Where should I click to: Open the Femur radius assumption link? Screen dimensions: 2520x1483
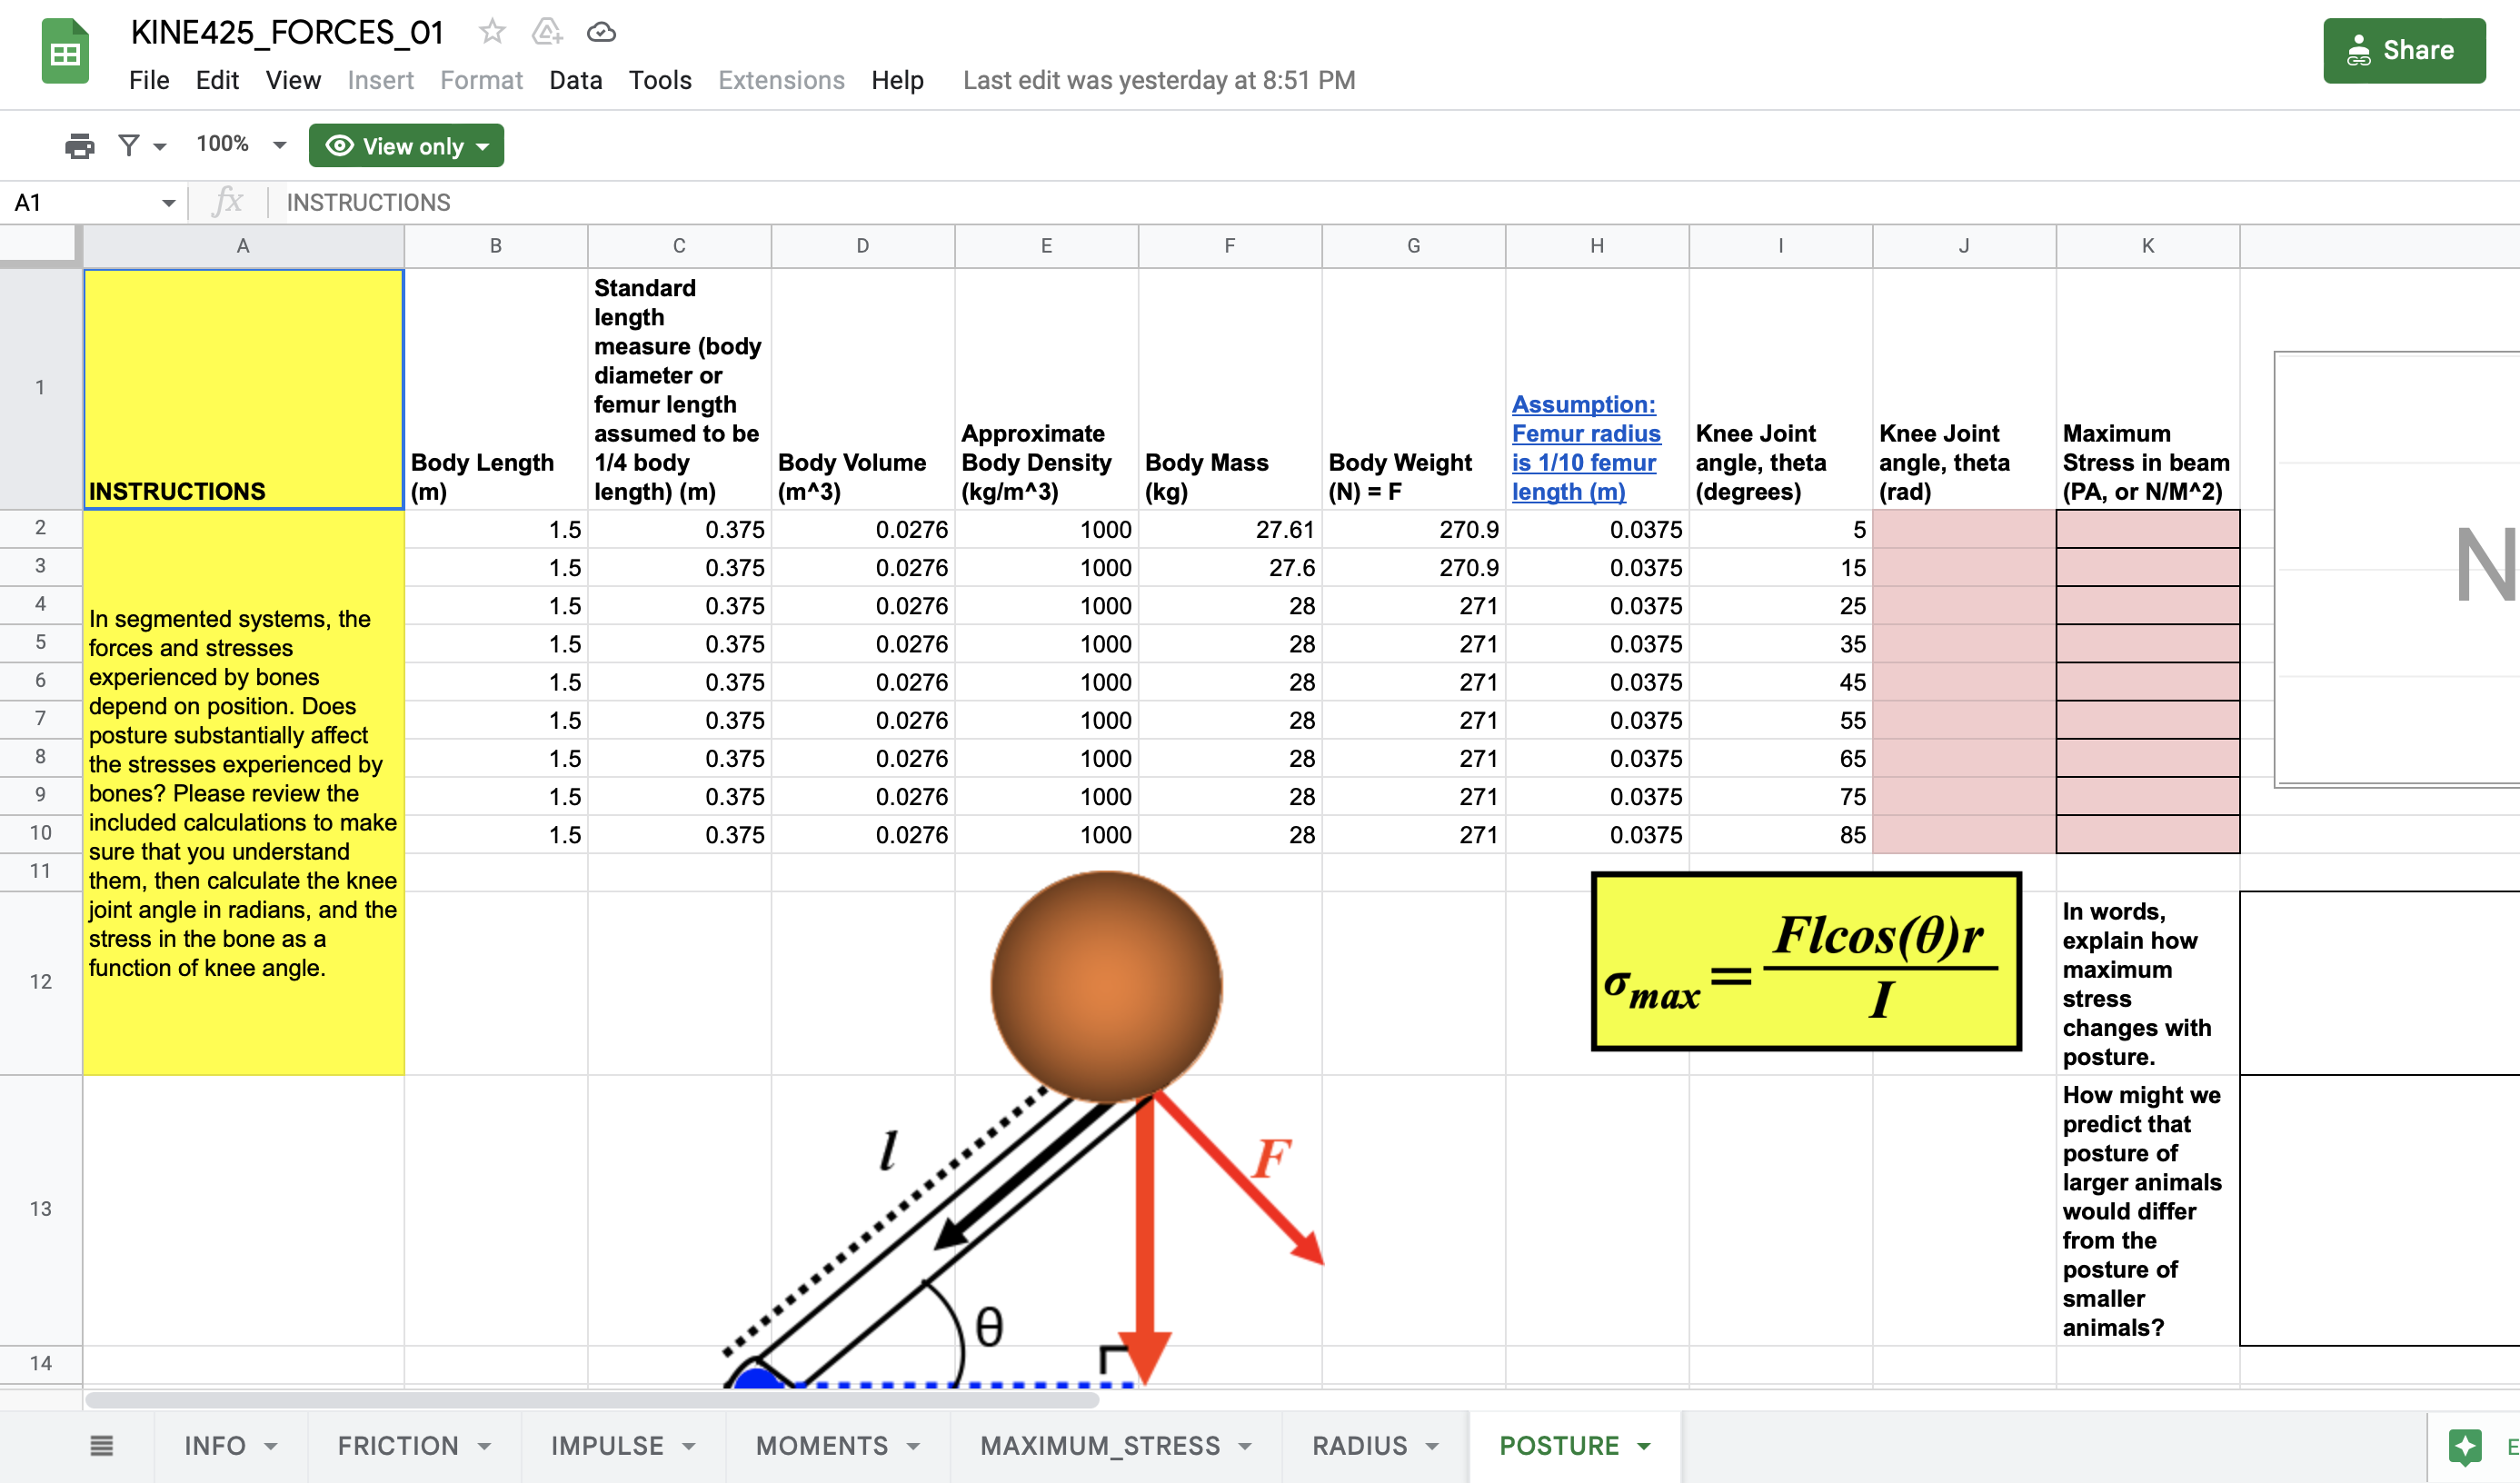pyautogui.click(x=1585, y=448)
